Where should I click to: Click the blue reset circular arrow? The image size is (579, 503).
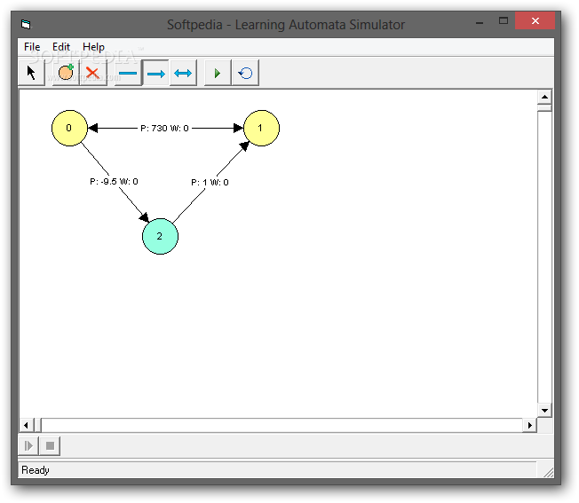(x=245, y=73)
